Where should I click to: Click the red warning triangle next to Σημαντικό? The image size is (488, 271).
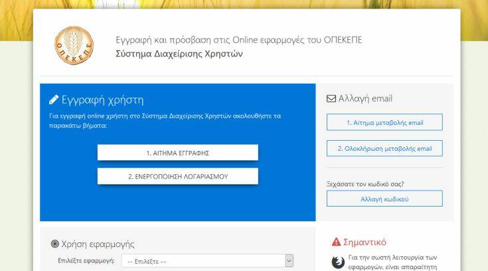coord(336,242)
